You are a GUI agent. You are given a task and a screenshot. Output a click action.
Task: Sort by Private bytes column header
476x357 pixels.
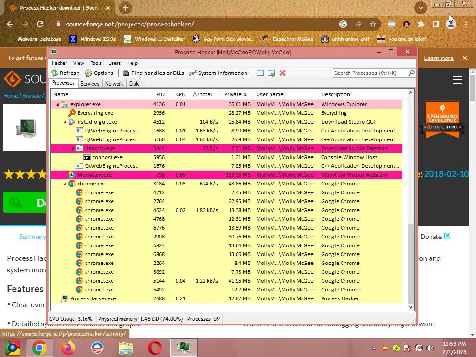237,94
